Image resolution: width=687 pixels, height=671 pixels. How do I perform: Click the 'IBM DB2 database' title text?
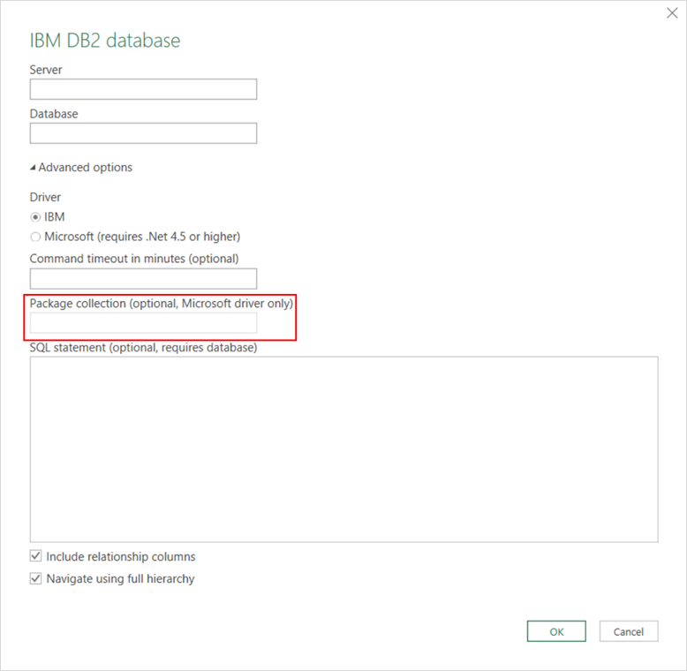[105, 41]
